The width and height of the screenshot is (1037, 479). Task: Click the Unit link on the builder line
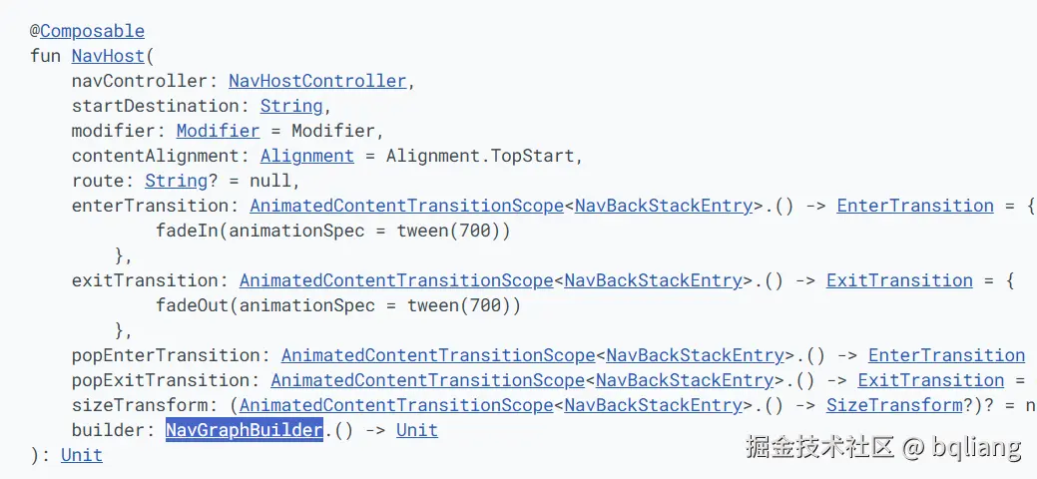(417, 430)
